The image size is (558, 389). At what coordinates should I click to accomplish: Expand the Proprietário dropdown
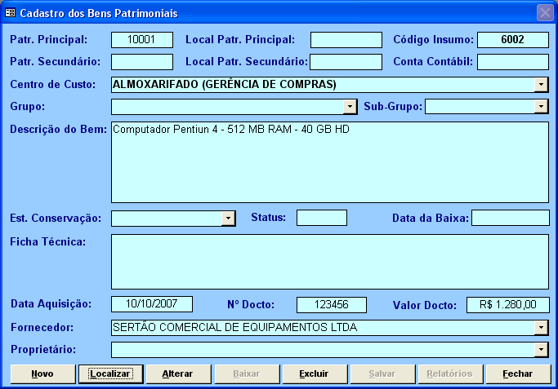(542, 350)
